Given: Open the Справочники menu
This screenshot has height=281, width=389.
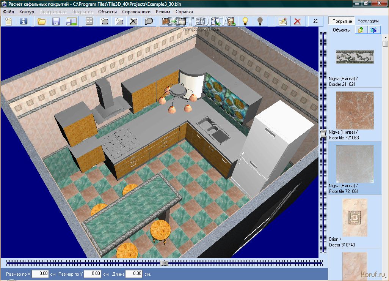Looking at the screenshot, I should (x=136, y=12).
